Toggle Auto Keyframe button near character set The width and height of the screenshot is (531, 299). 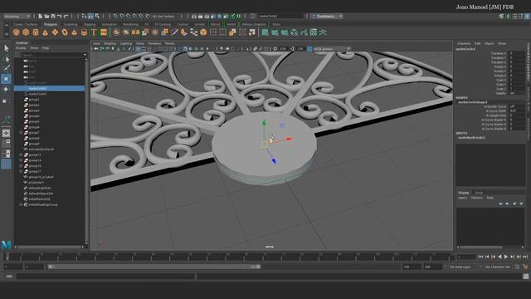525,267
